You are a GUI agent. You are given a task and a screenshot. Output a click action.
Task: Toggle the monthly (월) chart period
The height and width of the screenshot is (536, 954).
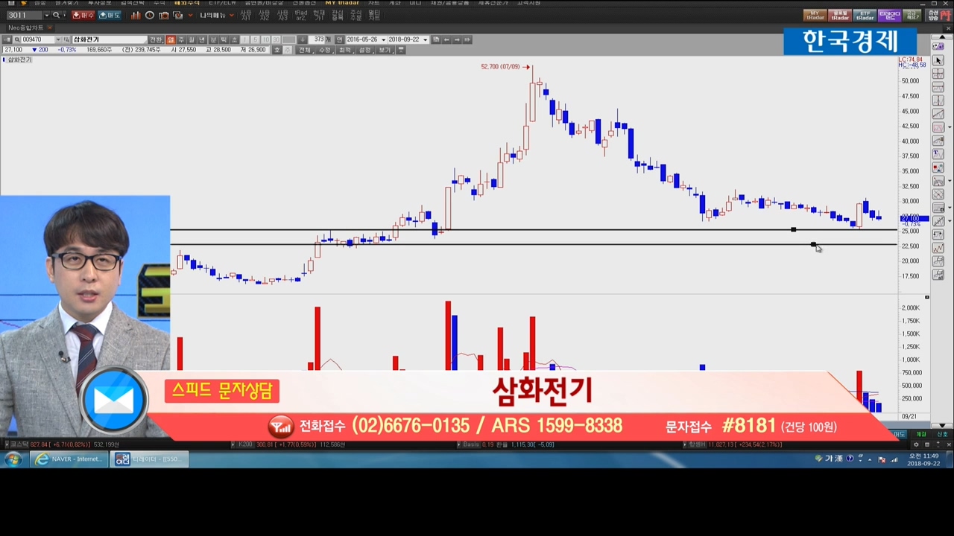[192, 39]
